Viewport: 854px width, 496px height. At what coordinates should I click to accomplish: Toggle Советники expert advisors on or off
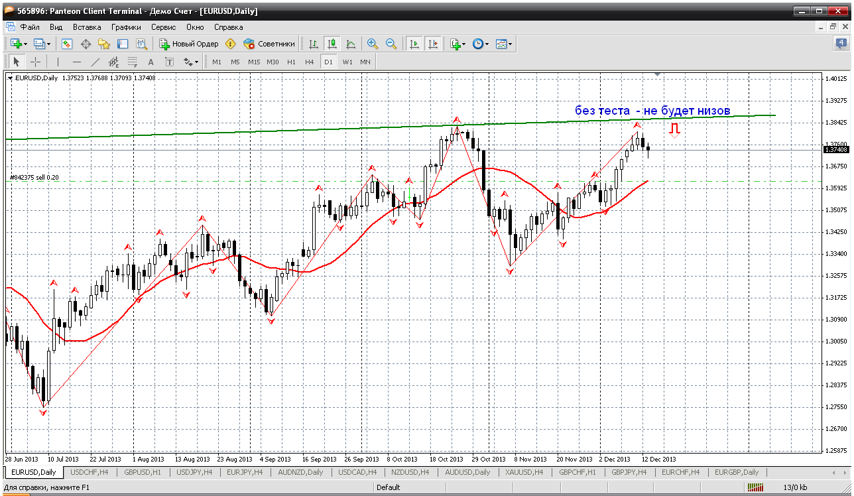(x=269, y=44)
